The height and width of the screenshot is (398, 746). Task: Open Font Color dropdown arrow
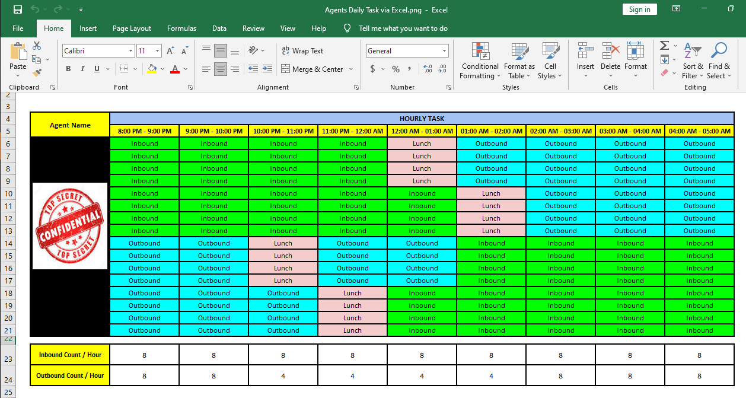pos(186,69)
